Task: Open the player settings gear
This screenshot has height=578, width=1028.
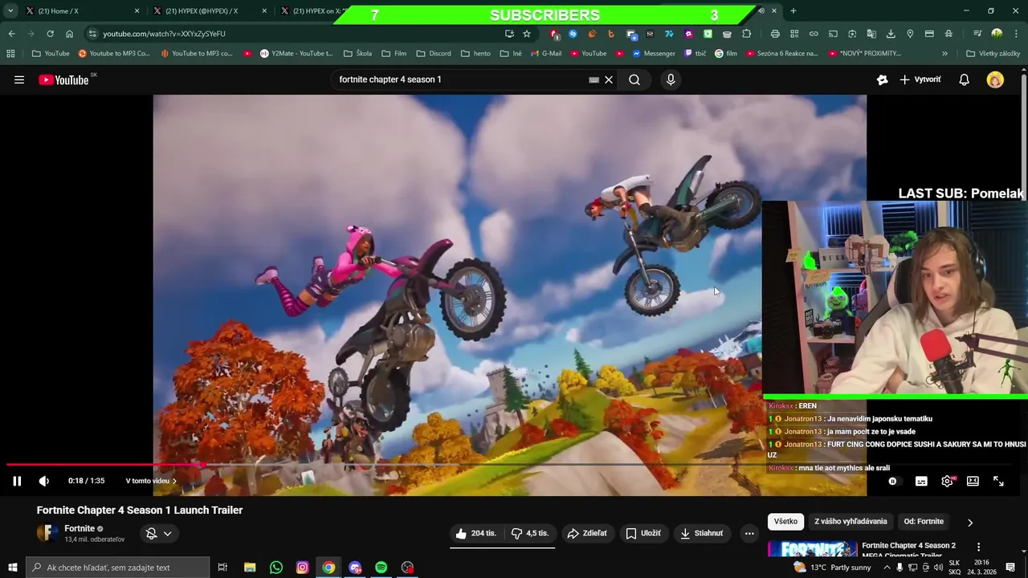Action: coord(947,481)
